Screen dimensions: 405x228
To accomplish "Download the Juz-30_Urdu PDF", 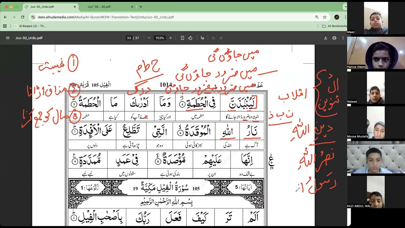I will 326,38.
